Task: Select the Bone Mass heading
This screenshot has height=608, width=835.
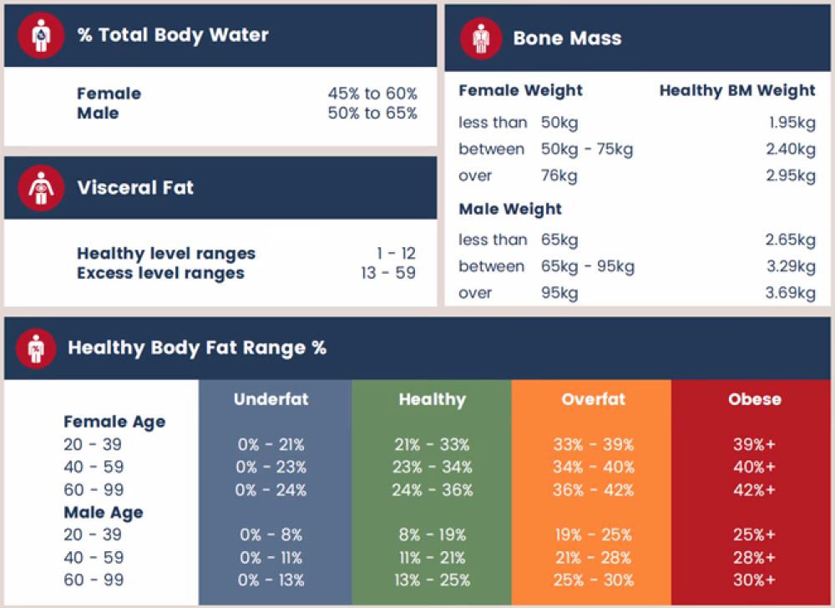Action: [x=567, y=38]
